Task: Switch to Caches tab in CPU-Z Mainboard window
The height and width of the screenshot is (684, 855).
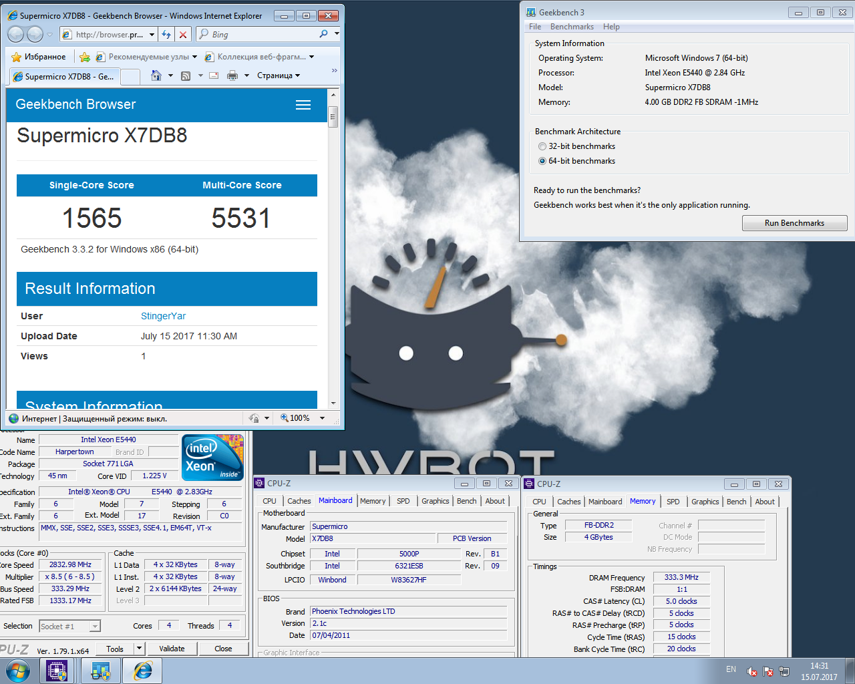Action: tap(299, 501)
